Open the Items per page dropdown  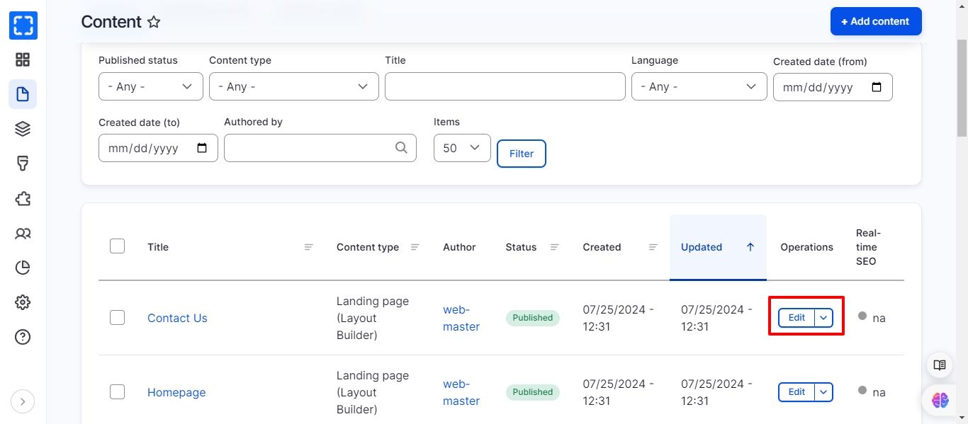(x=461, y=148)
